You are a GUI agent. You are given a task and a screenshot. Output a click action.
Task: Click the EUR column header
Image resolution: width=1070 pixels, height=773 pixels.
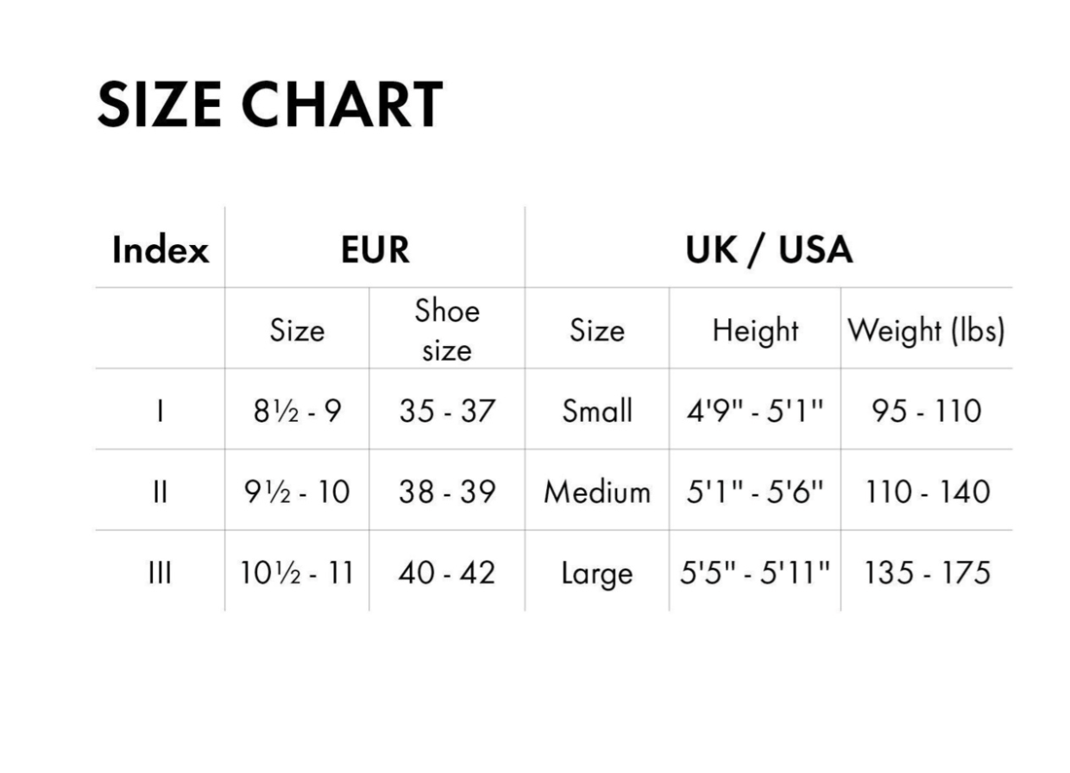[374, 250]
